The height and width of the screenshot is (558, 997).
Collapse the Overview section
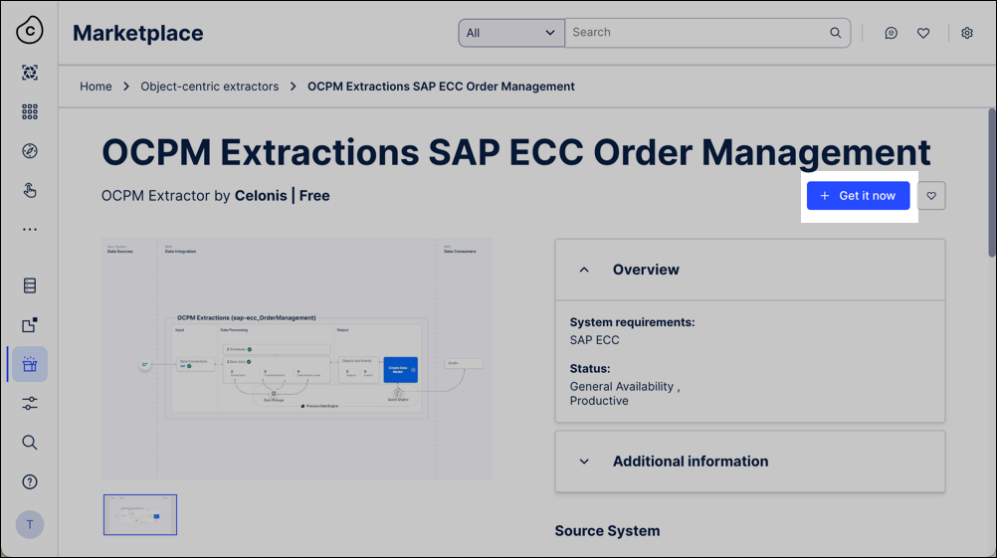pyautogui.click(x=584, y=270)
